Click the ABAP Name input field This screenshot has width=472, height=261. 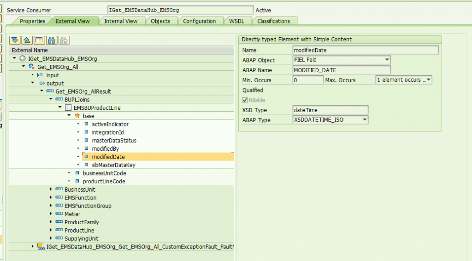point(342,70)
